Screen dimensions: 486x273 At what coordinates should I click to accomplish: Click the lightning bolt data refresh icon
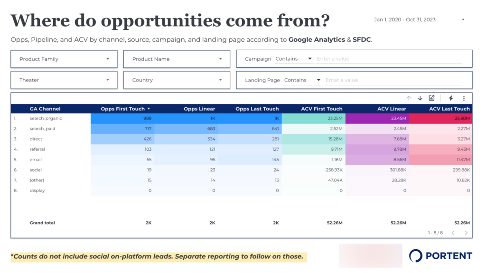[451, 98]
